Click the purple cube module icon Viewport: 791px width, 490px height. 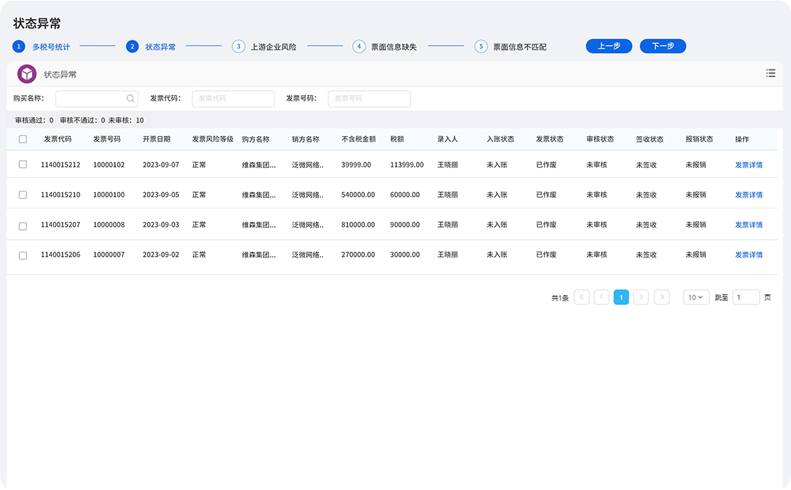tap(27, 74)
